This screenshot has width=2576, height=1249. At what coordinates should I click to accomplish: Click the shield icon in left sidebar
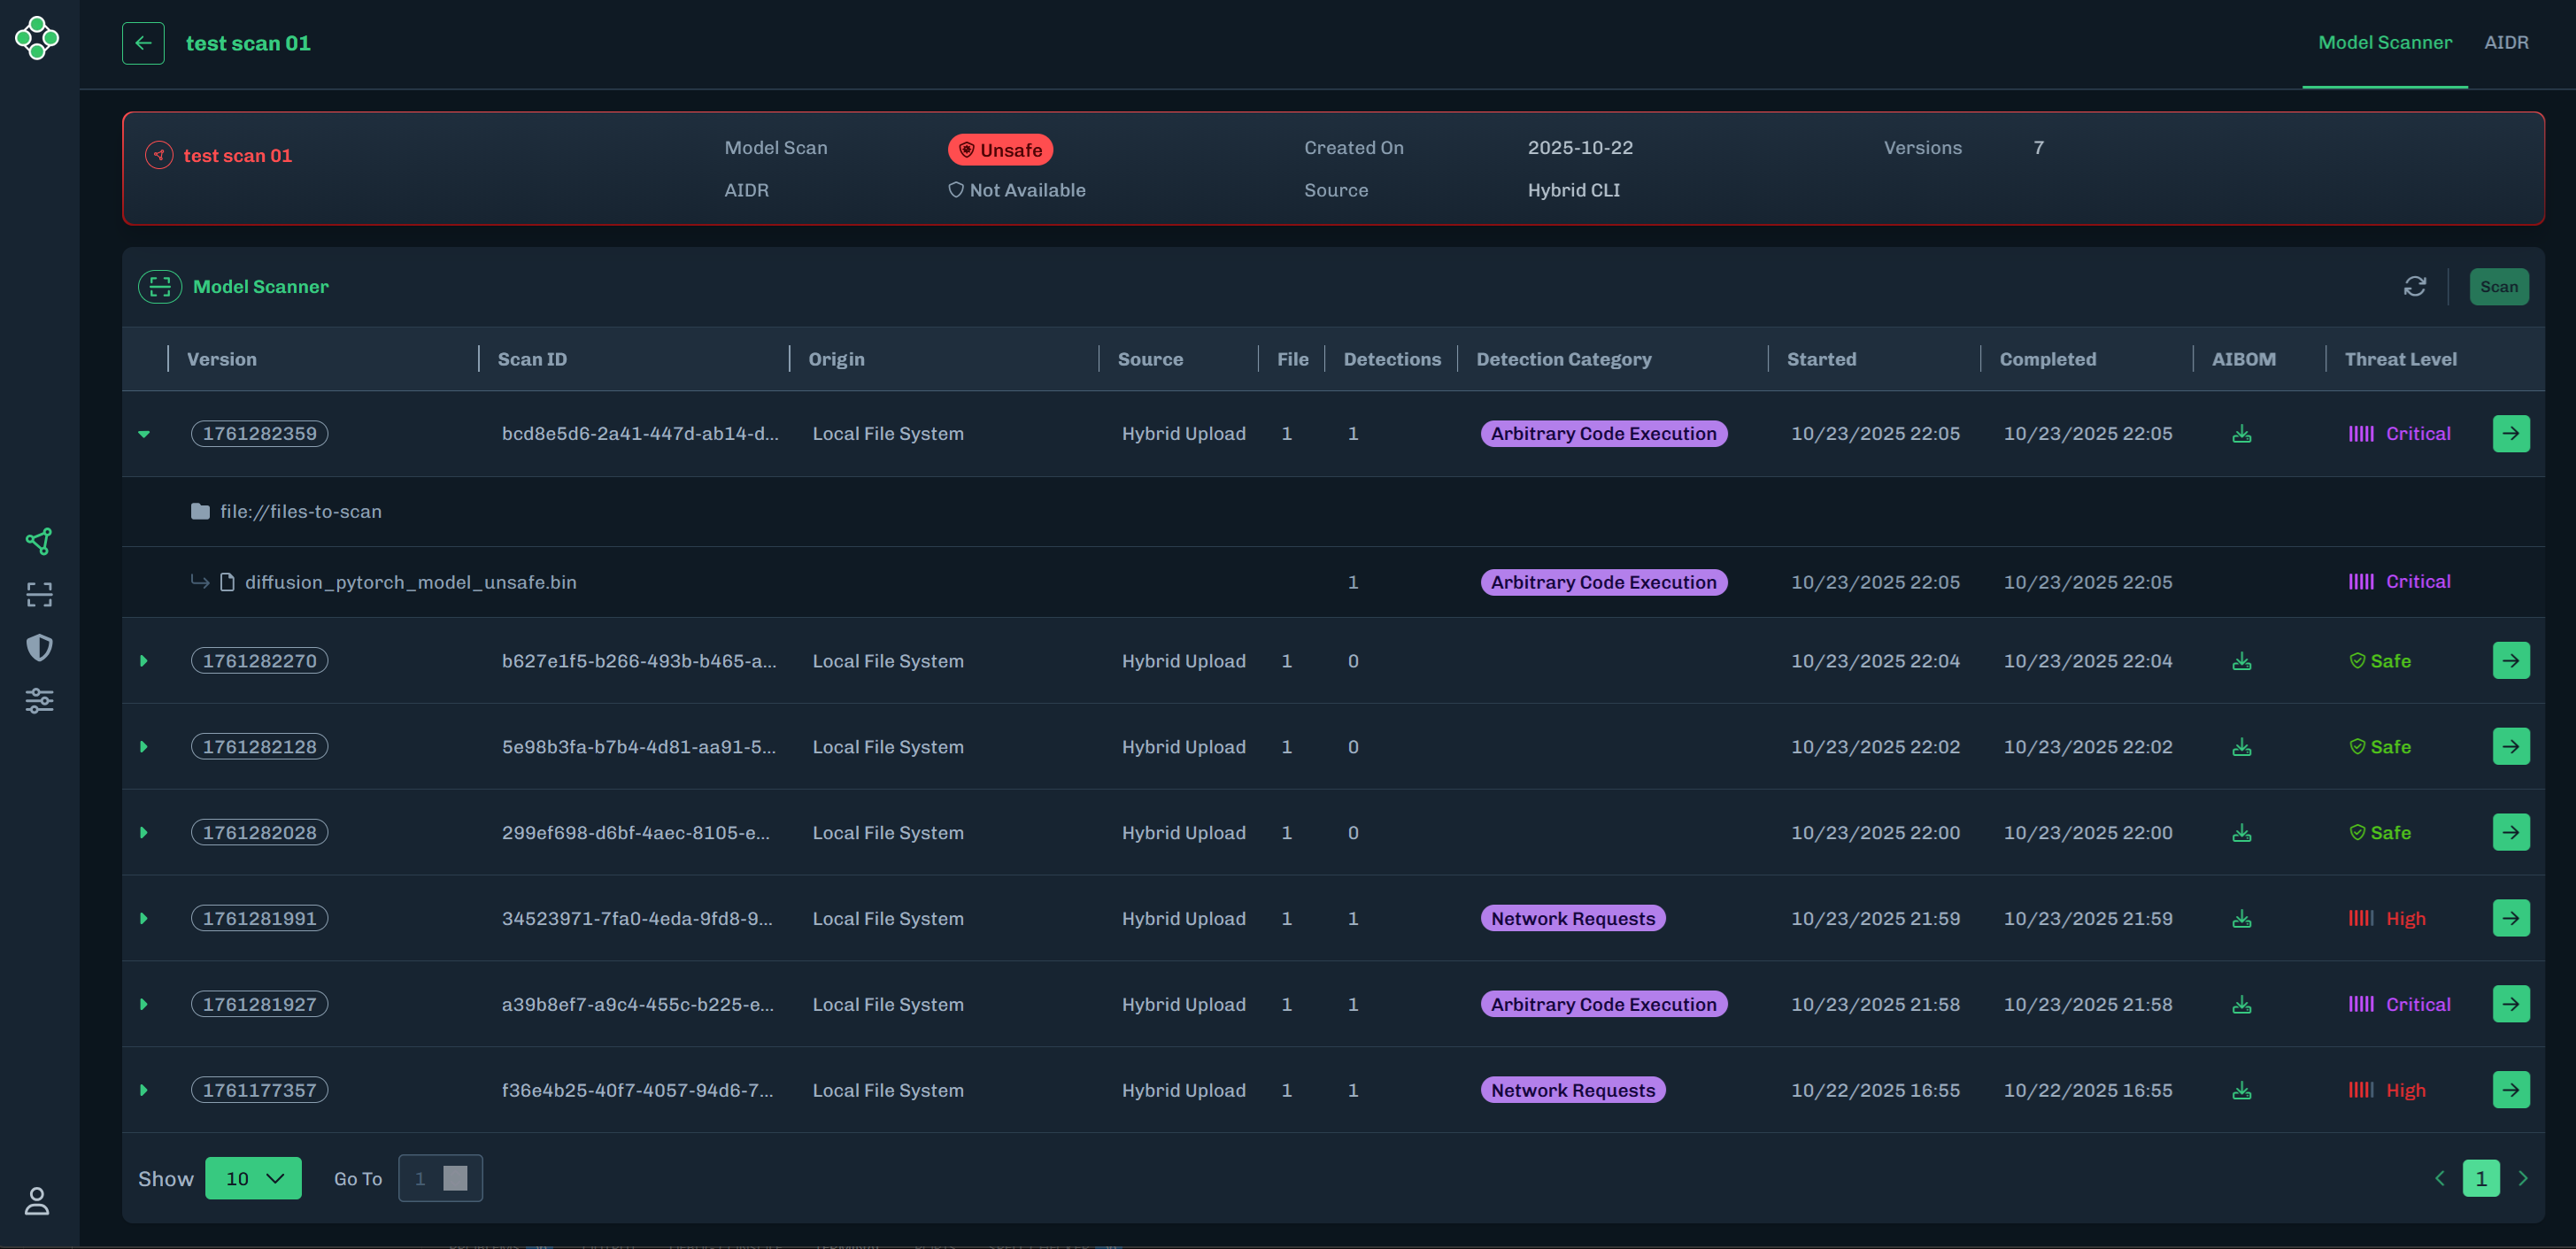coord(39,648)
